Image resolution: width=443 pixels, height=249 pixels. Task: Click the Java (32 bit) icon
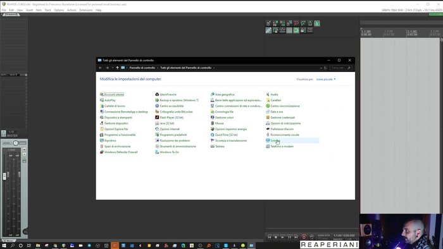157,123
